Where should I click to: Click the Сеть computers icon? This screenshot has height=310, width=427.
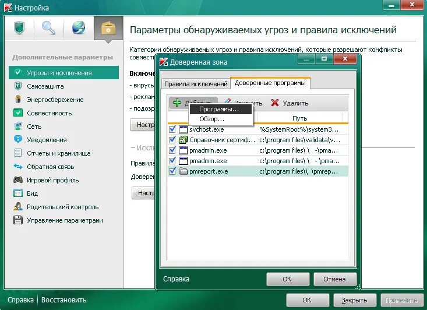pos(18,126)
